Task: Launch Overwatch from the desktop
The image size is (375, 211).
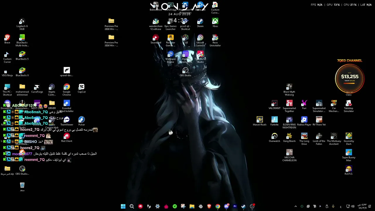Action: pyautogui.click(x=275, y=138)
